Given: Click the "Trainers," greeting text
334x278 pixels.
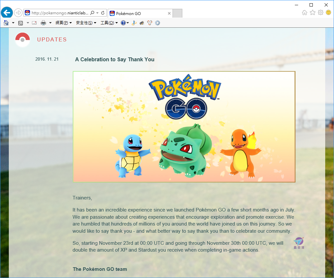Looking at the screenshot, I should point(82,198).
